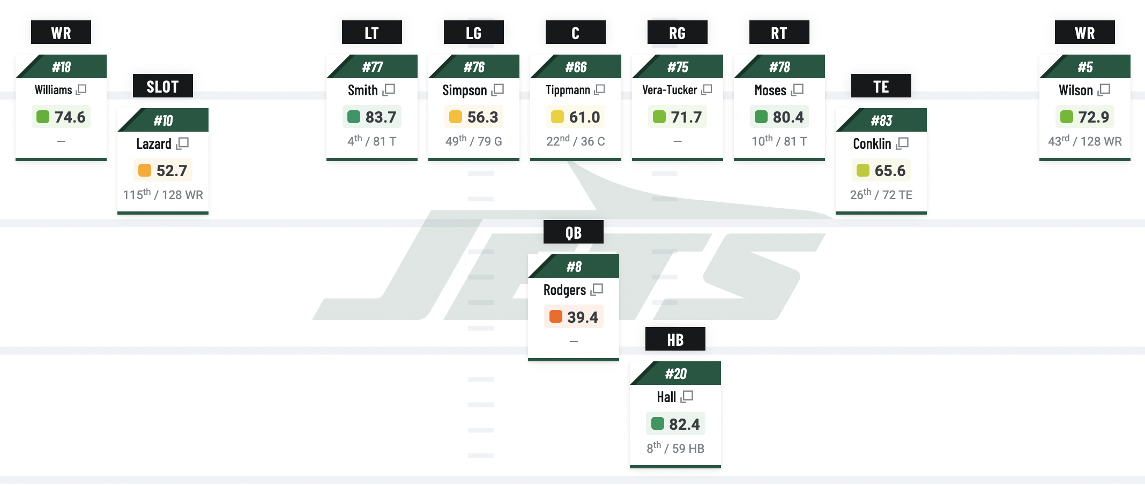Click the popup icon beside Conklin
Viewport: 1145px width, 486px height.
pyautogui.click(x=903, y=143)
